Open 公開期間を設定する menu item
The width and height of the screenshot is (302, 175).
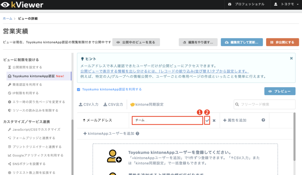[25, 67]
